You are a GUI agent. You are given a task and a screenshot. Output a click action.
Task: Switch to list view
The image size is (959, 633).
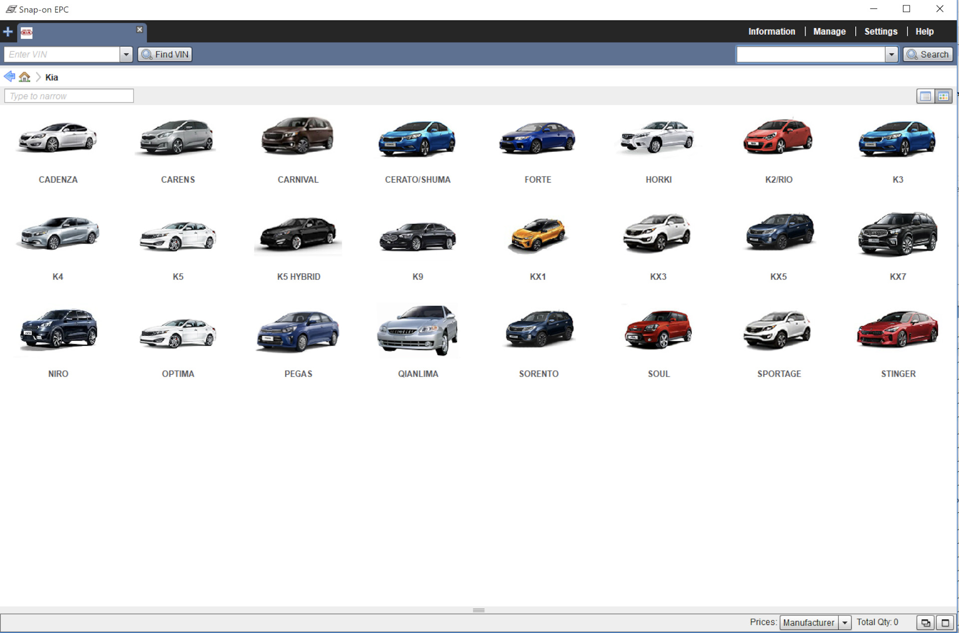coord(925,96)
